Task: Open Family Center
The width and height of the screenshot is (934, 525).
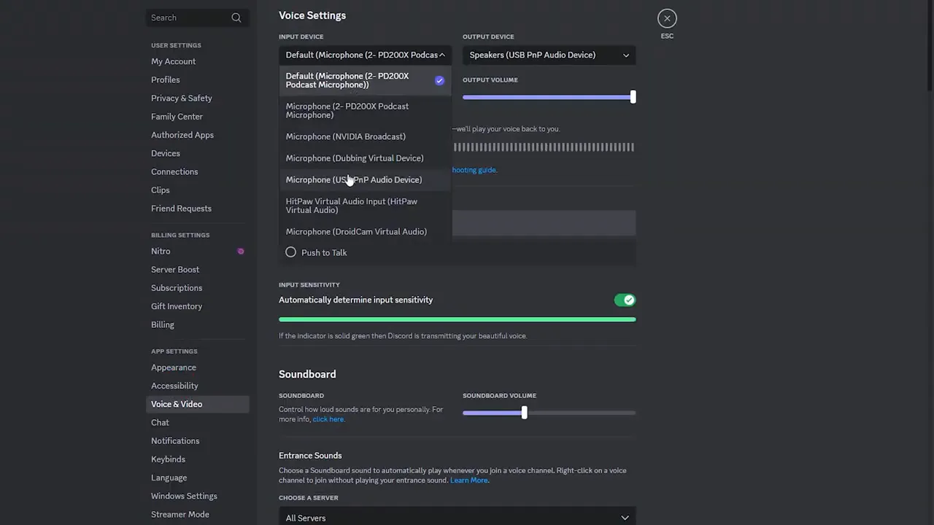Action: [x=197, y=117]
